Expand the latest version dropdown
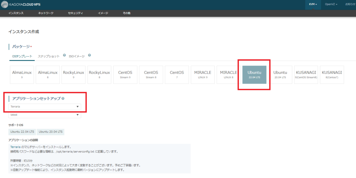356x178 pixels. [x=44, y=115]
